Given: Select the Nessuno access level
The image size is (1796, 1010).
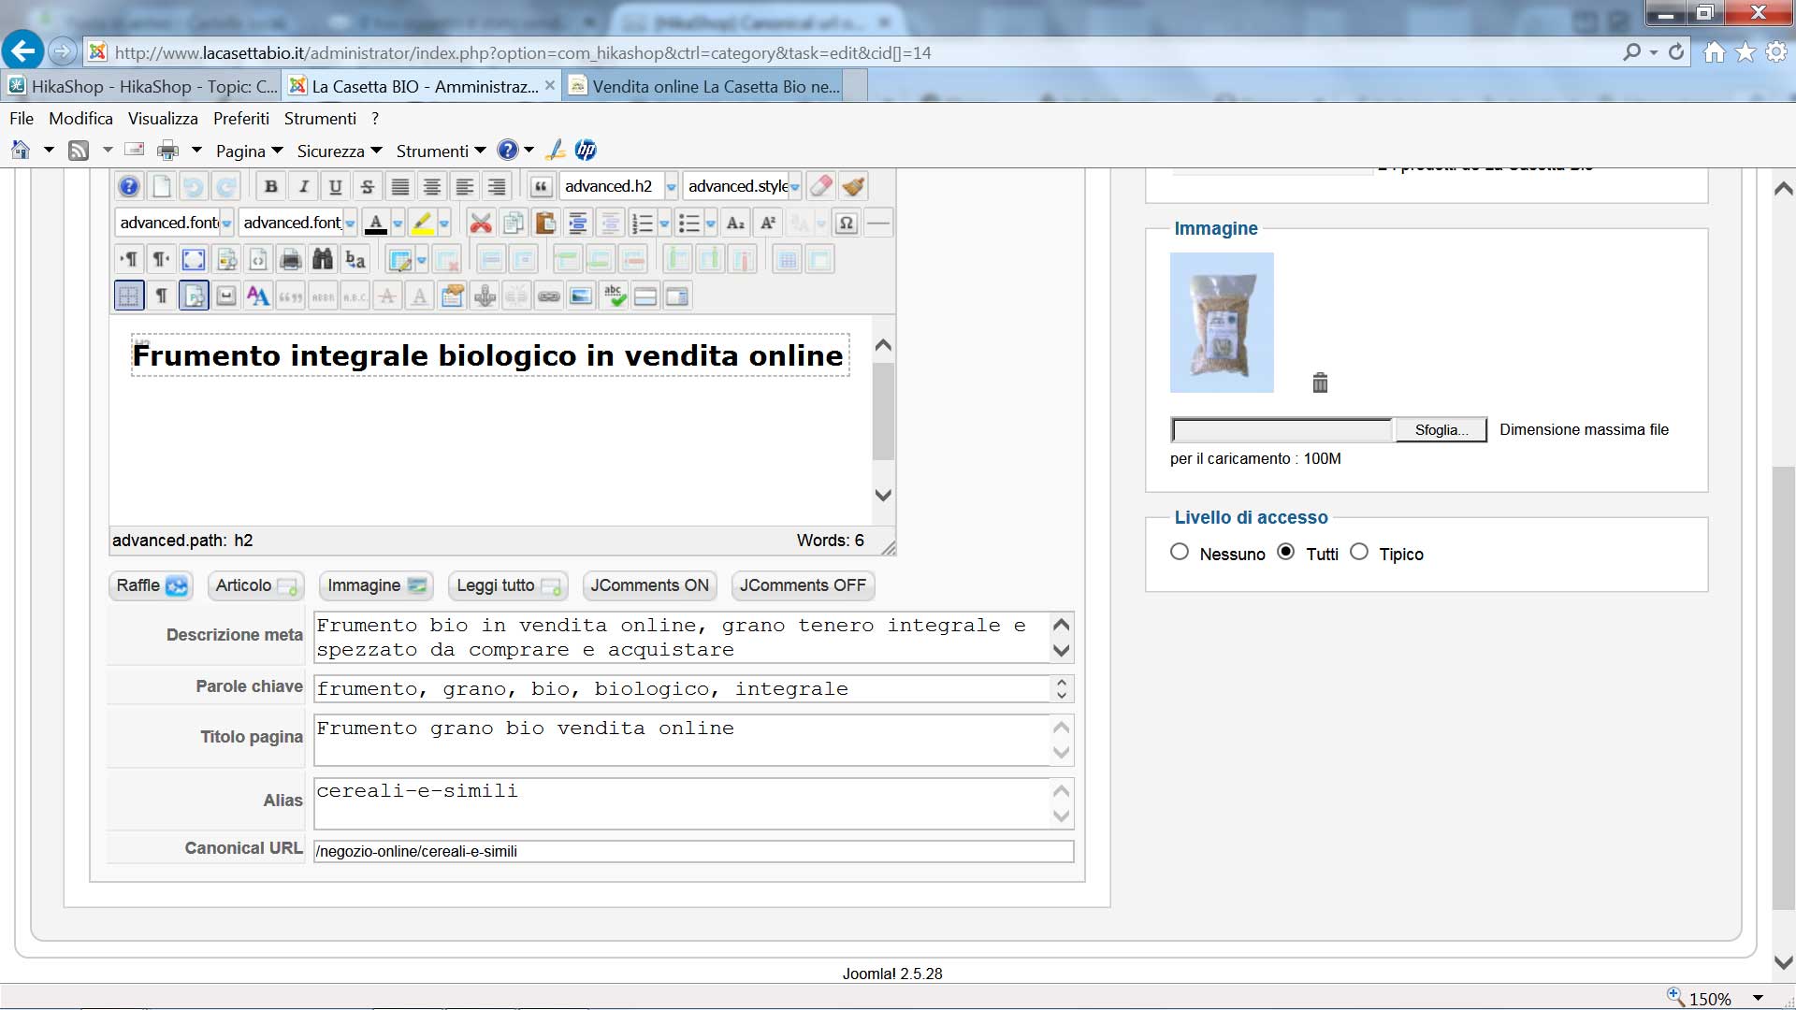Looking at the screenshot, I should click(x=1180, y=552).
